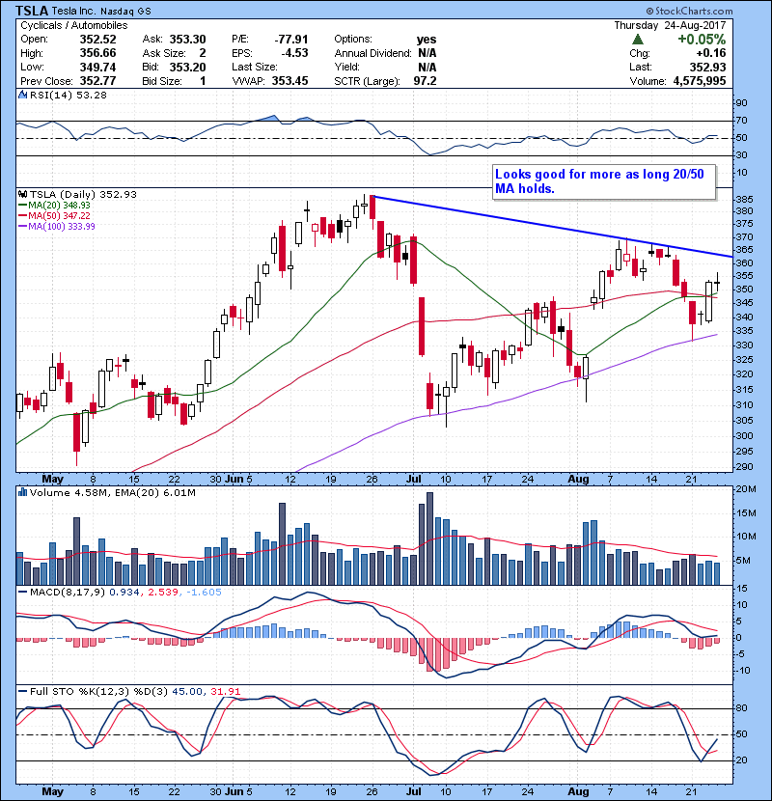Click the 290 mark on the price axis
This screenshot has width=772, height=801.
745,467
